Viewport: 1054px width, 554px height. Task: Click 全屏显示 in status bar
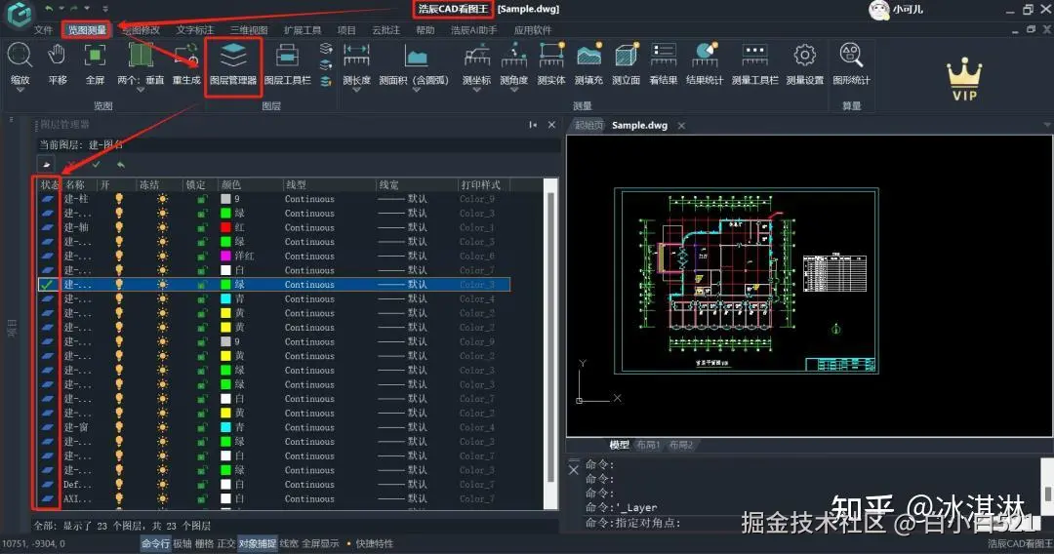pos(320,543)
